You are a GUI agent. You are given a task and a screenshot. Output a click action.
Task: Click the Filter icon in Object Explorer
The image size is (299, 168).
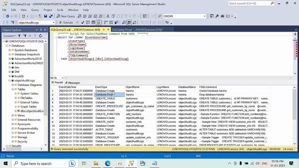pos(35,35)
